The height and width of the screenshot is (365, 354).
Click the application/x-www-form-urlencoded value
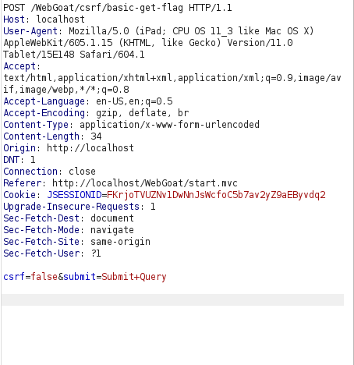169,125
